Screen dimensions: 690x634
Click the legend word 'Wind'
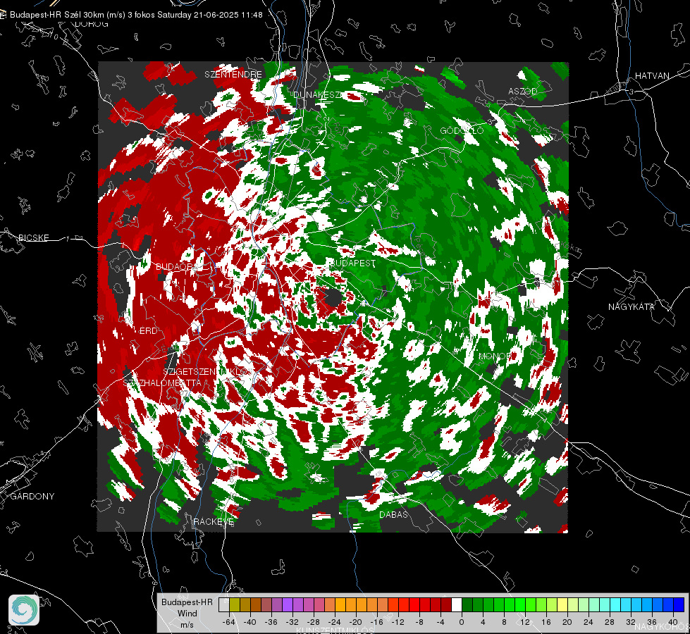click(x=187, y=613)
